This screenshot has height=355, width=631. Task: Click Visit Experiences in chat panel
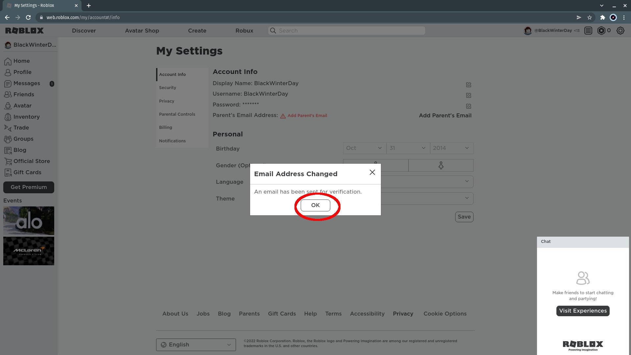point(583,311)
